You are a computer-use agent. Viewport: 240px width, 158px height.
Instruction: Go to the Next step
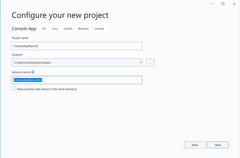coord(218,145)
